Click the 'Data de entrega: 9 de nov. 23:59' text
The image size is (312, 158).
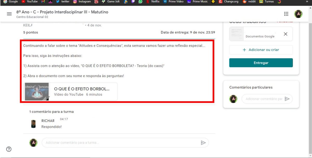coord(188,32)
